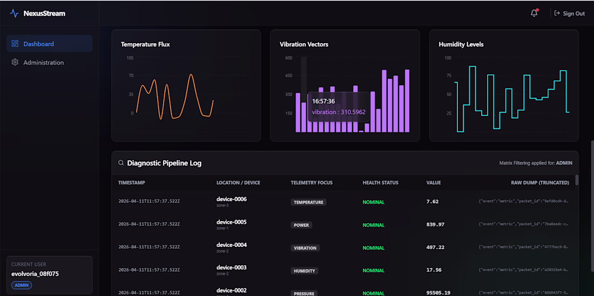The width and height of the screenshot is (594, 296).
Task: Click the VIBRATION telemetry tag
Action: (x=305, y=248)
